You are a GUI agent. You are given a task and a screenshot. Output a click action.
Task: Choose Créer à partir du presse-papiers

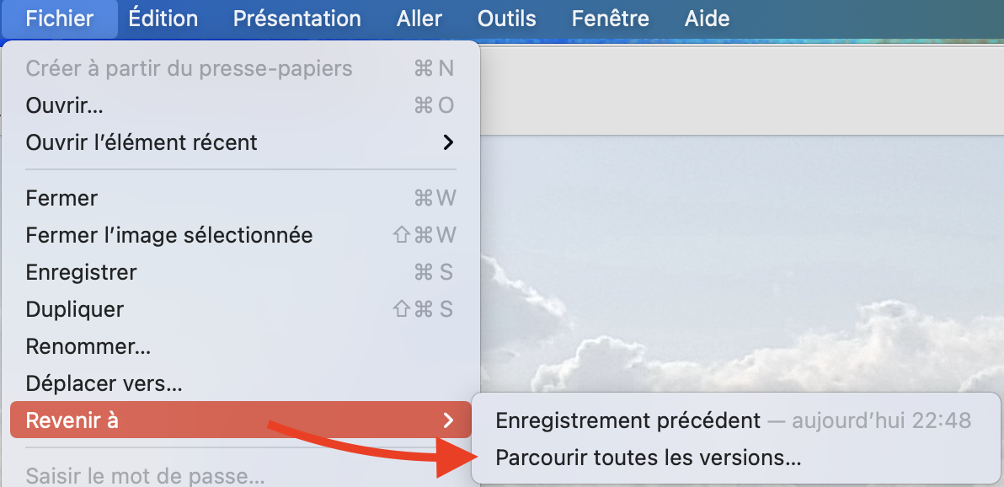(x=189, y=68)
